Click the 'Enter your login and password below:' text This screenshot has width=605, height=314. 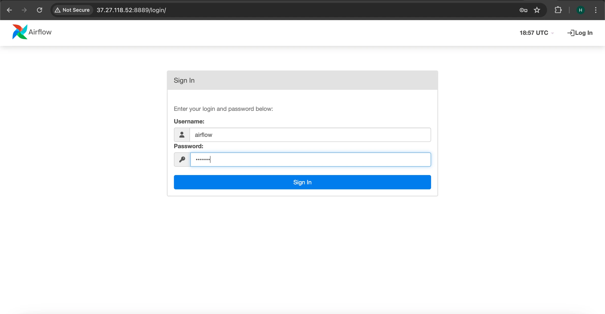tap(223, 109)
